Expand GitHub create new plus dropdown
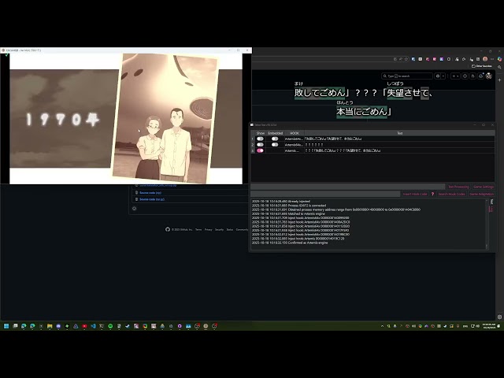The image size is (504, 378). [455, 76]
